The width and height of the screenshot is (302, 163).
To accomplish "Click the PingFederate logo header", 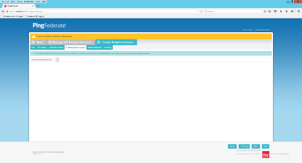I will 50,25.
